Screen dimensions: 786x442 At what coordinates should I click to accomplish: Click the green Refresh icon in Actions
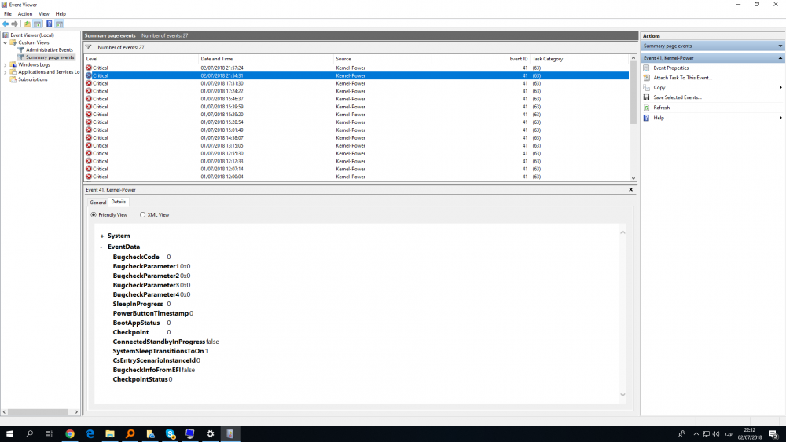coord(647,108)
